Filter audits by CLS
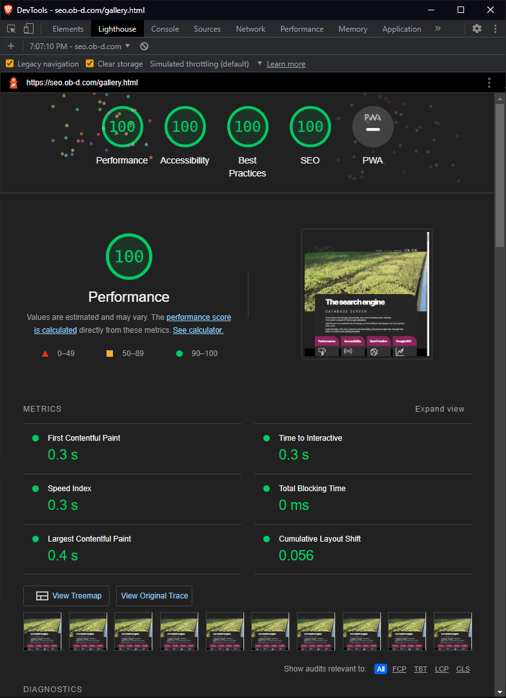Viewport: 506px width, 698px height. coord(463,669)
